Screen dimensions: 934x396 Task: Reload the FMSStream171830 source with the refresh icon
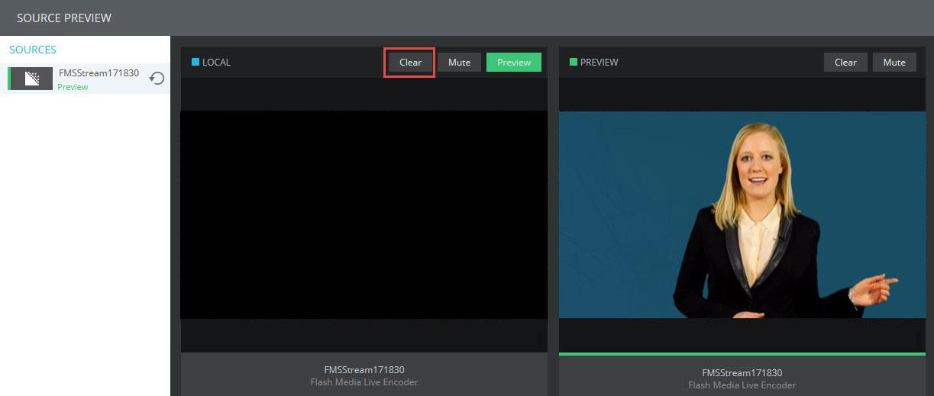point(157,79)
